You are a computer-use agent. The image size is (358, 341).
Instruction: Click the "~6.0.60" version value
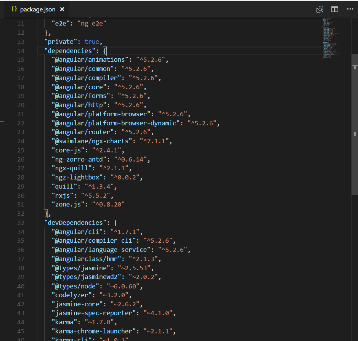click(x=123, y=286)
